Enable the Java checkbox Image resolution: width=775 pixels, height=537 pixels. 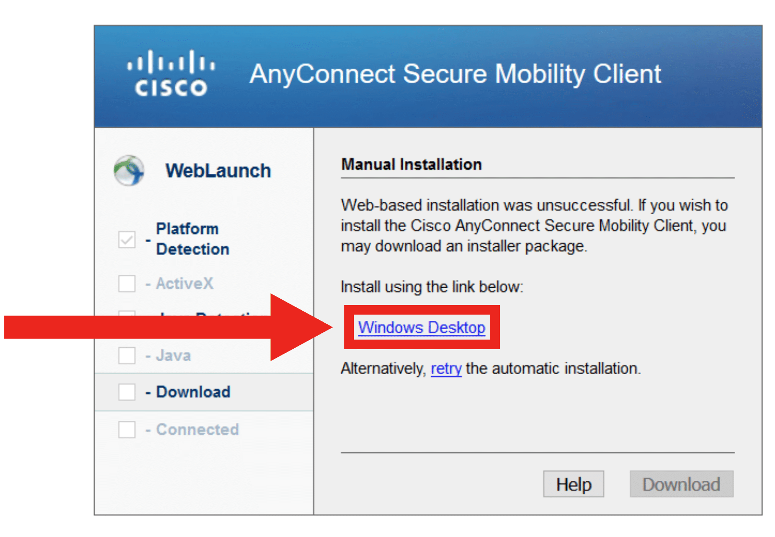[126, 355]
